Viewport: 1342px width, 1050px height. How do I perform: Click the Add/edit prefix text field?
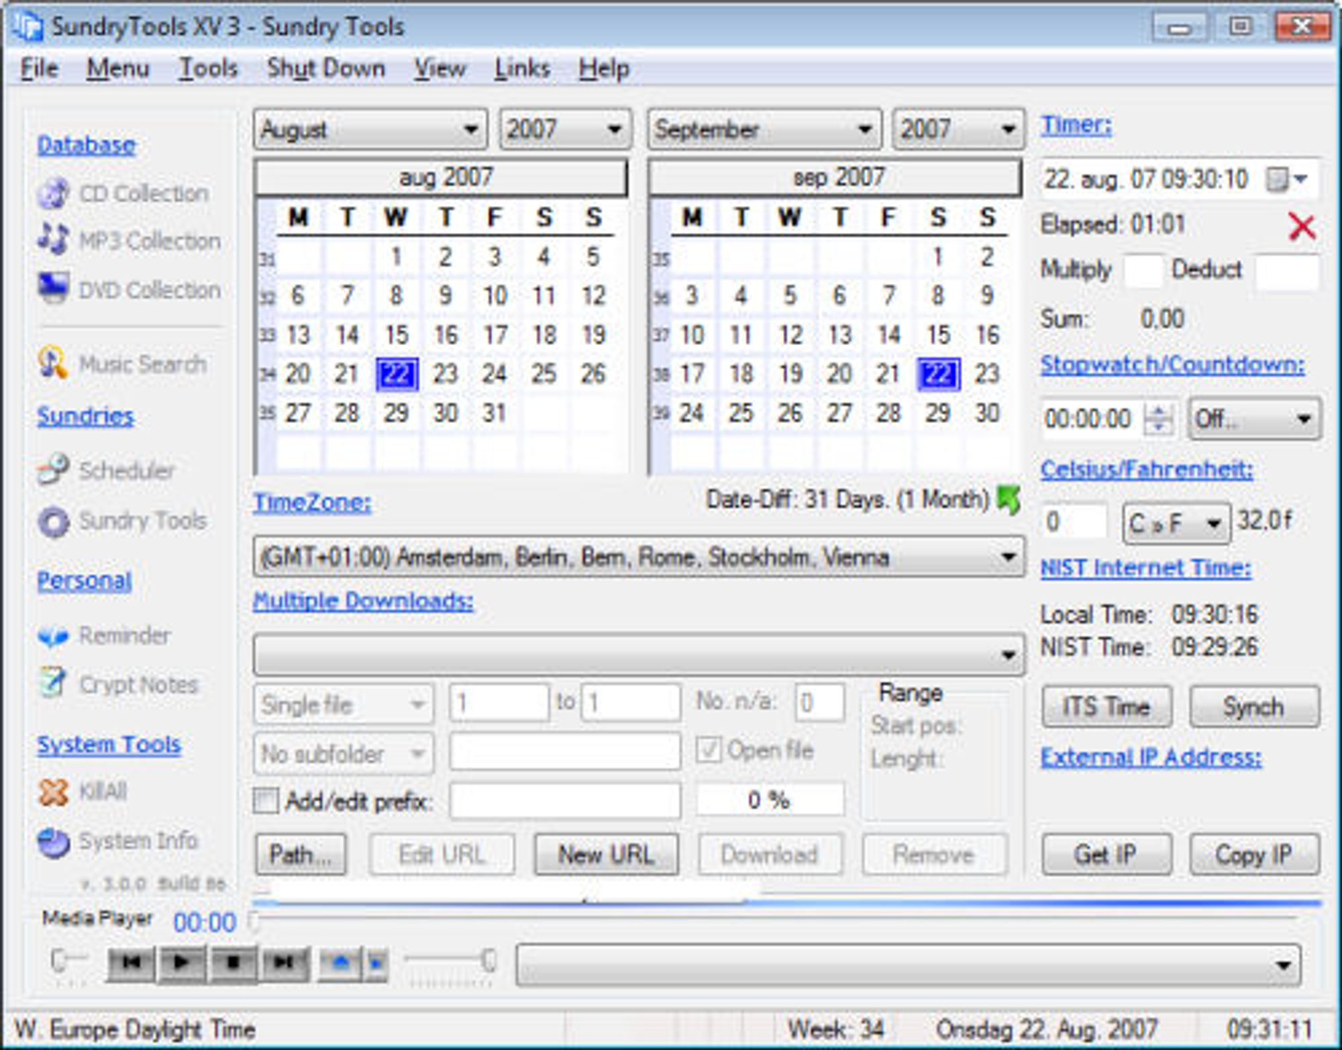[565, 800]
